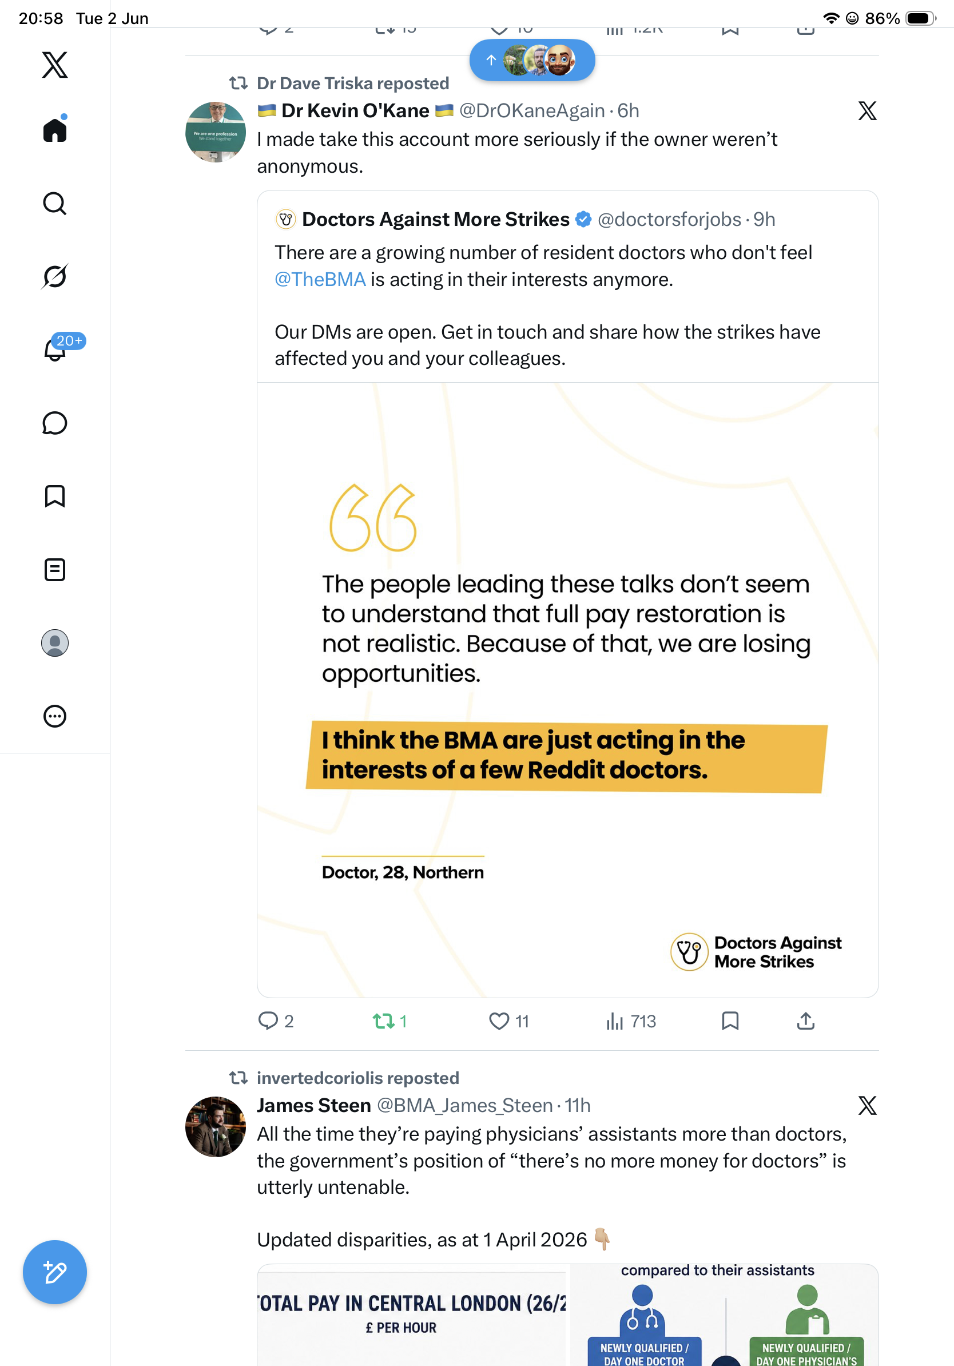Open the Grok menu on James Steen's post
The height and width of the screenshot is (1366, 954).
(x=867, y=1106)
